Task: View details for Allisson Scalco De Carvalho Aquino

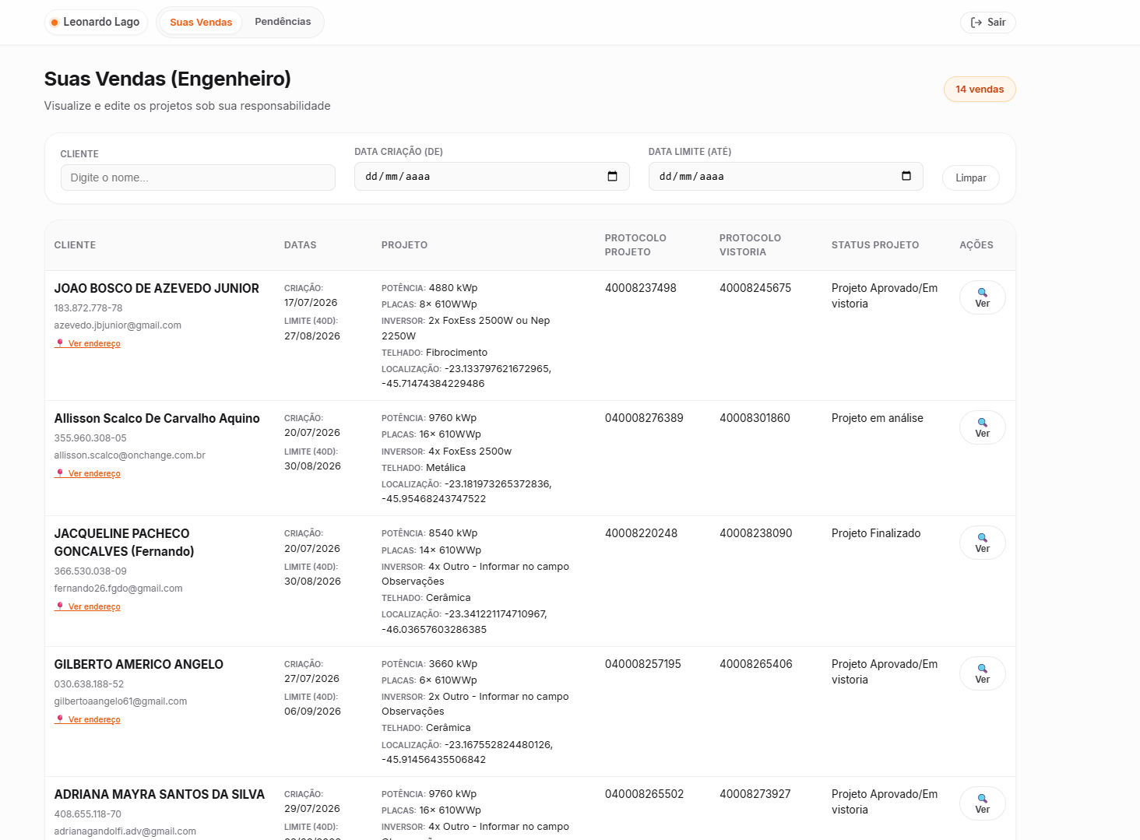Action: (982, 427)
